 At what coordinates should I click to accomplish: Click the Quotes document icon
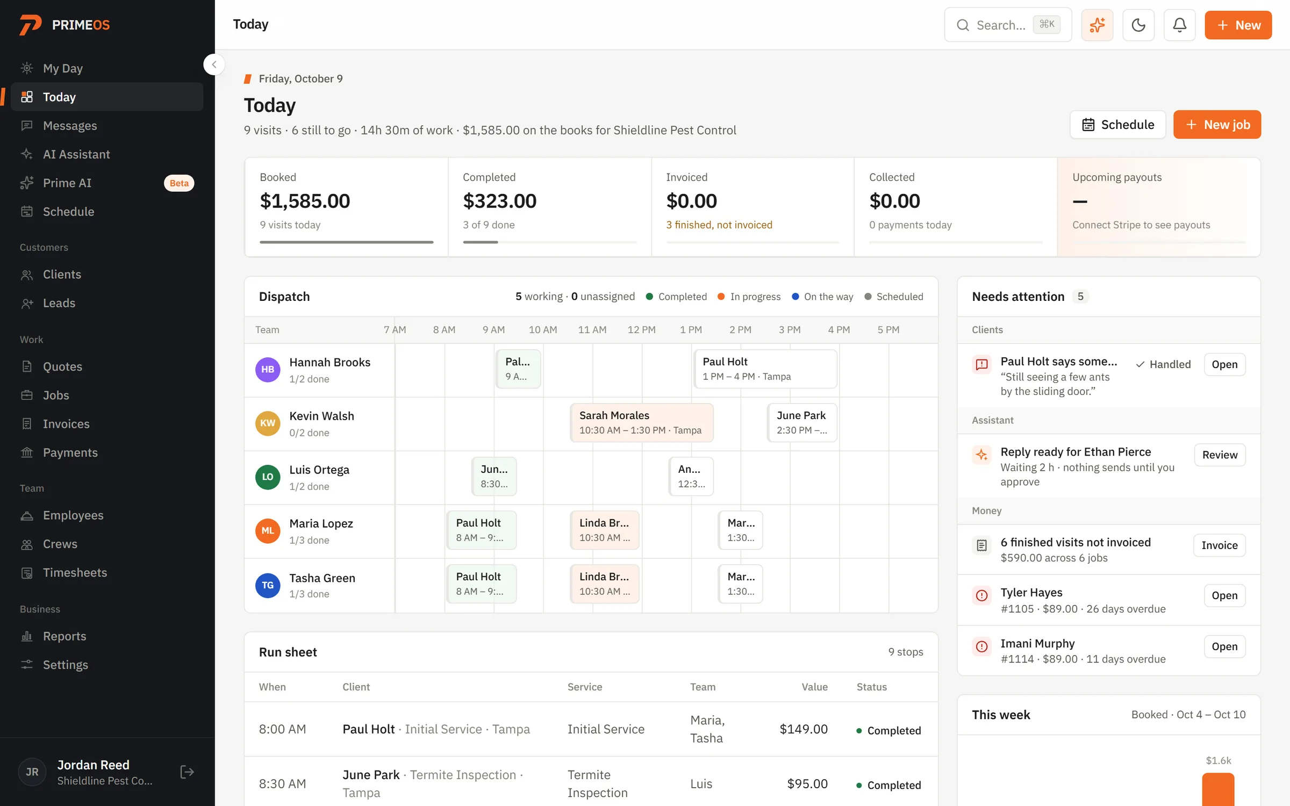point(27,366)
